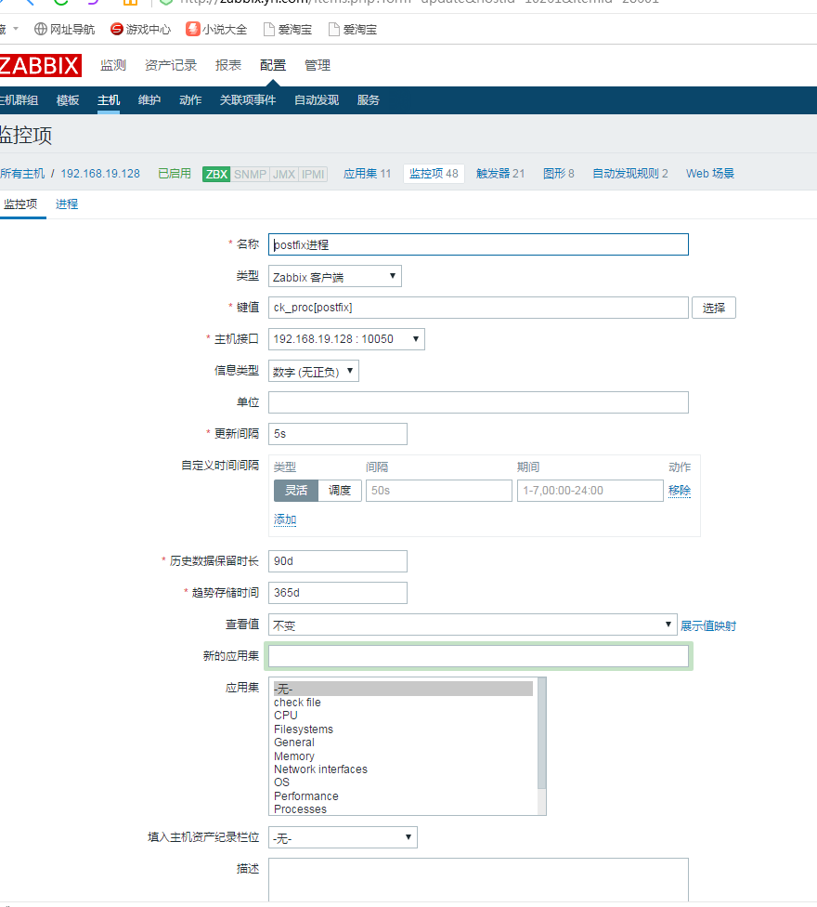Image resolution: width=817 pixels, height=907 pixels.
Task: Open 监控项 48 link
Action: pos(434,174)
